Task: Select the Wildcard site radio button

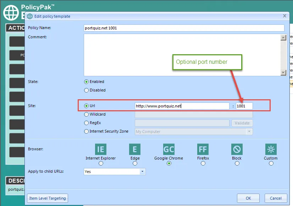Action: coord(86,114)
